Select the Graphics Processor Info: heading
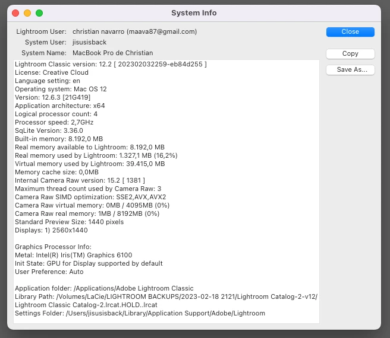The height and width of the screenshot is (338, 390). coord(54,247)
